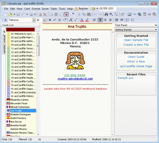Switch to the samples tab
159x143 pixels.
pos(4,49)
